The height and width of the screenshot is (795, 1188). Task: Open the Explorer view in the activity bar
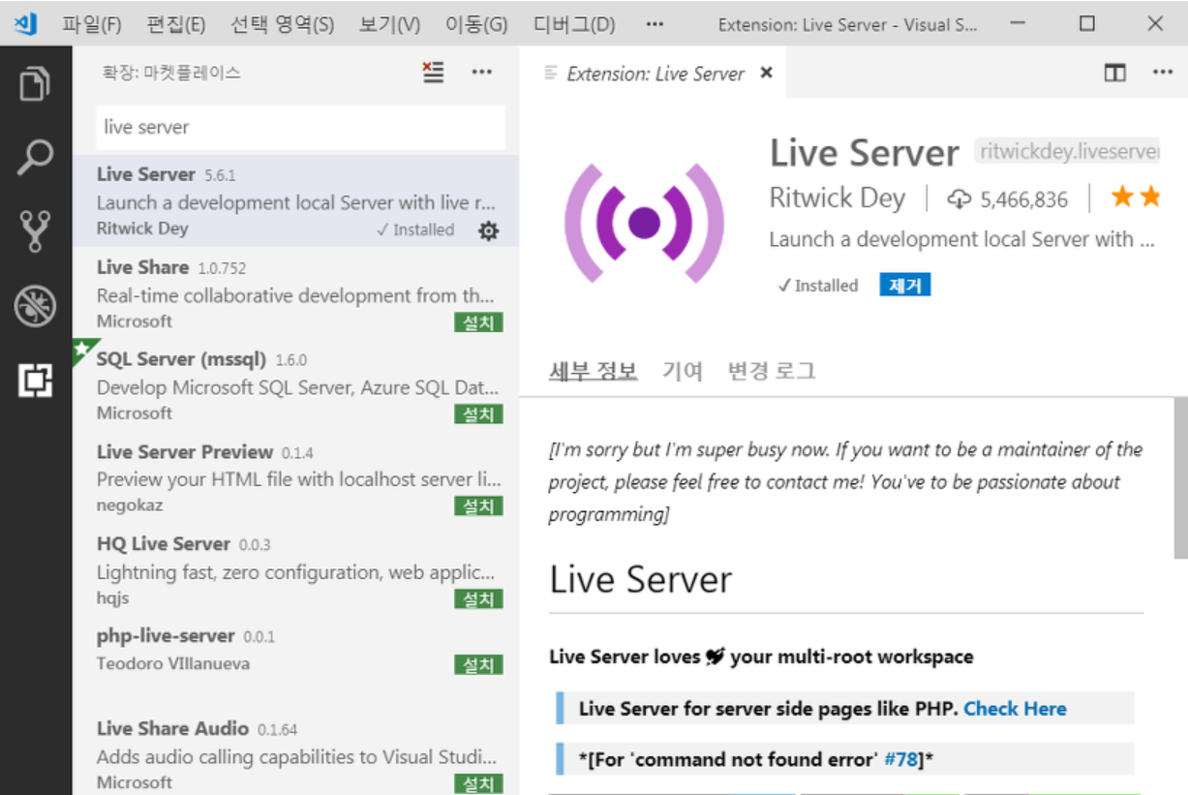35,83
